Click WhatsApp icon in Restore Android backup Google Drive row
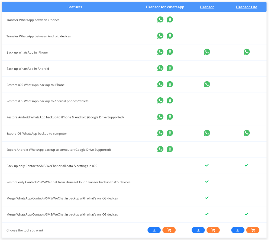 (x=160, y=117)
